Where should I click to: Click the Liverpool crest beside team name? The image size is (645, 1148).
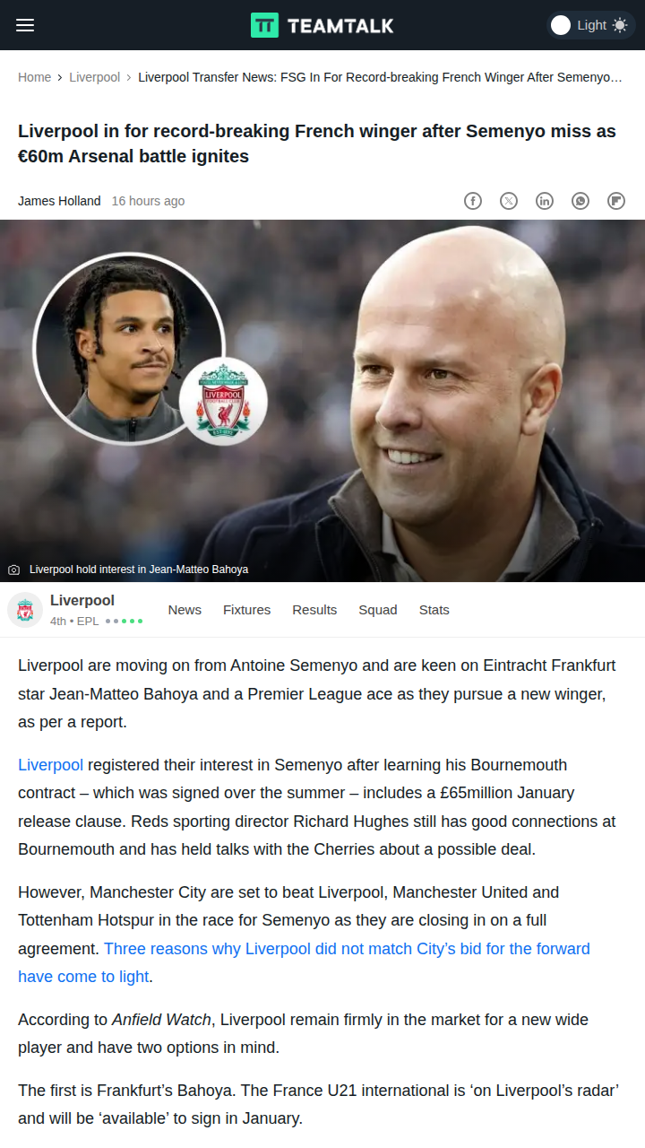pyautogui.click(x=25, y=610)
